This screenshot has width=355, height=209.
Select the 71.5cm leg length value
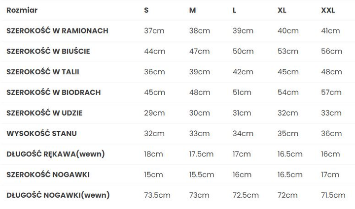(x=333, y=195)
